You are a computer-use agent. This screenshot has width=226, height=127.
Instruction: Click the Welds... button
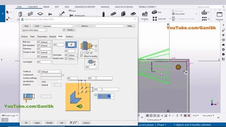pos(71,30)
